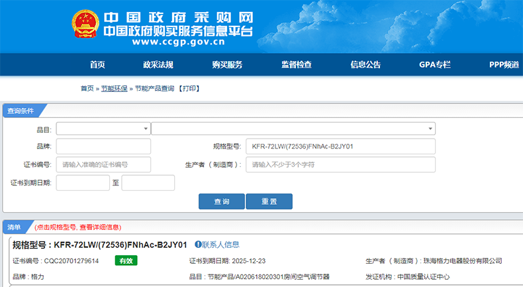523x287 pixels.
Task: Focus the 品牌 input field
Action: [103, 146]
